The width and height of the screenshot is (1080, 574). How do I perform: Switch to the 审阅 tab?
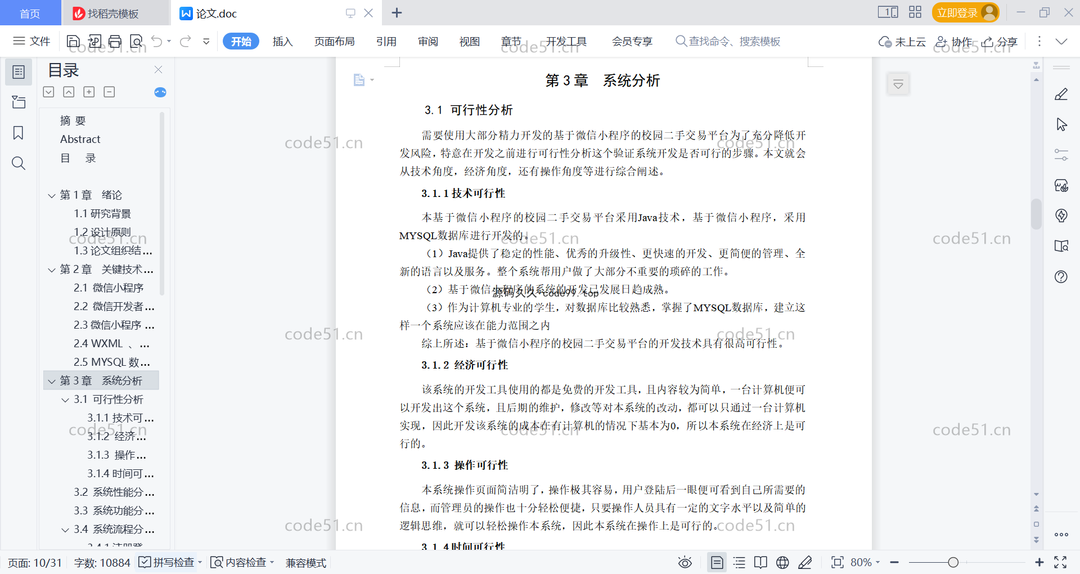428,41
